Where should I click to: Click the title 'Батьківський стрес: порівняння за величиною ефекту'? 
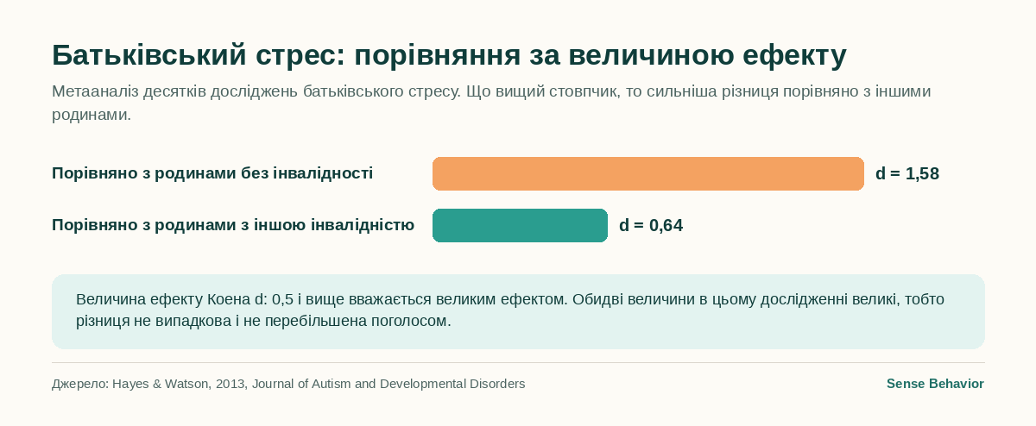[x=449, y=54]
